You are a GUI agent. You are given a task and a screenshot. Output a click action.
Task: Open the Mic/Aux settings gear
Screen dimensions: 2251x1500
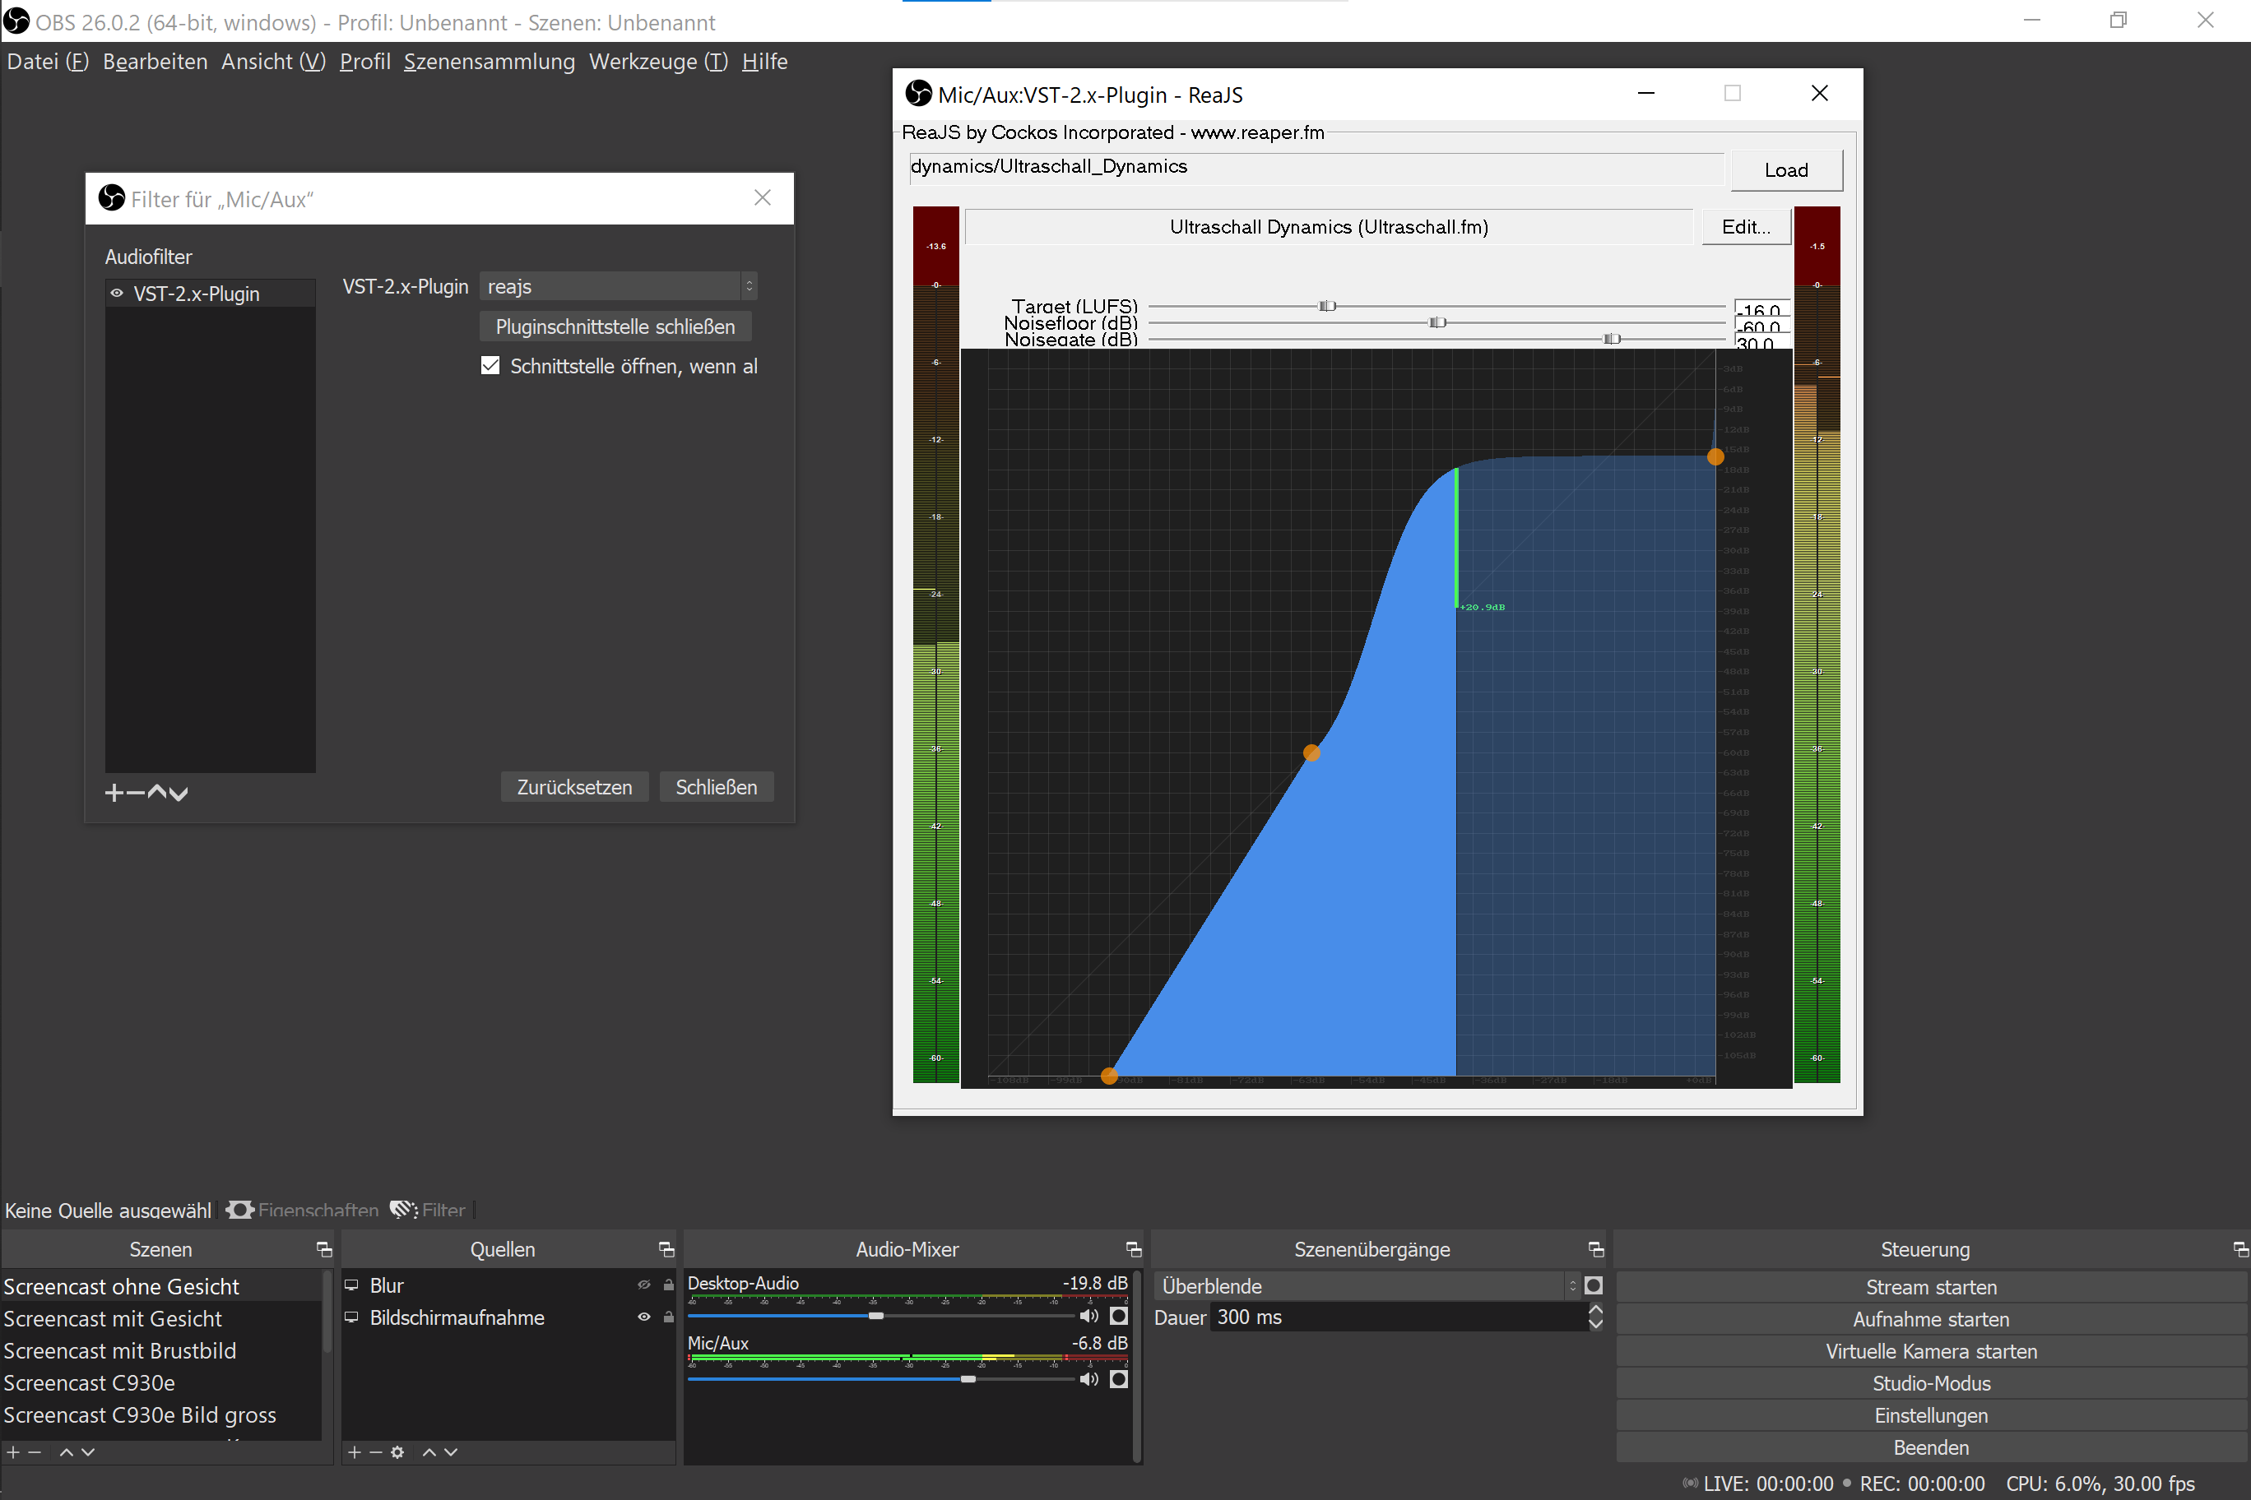click(x=1119, y=1378)
